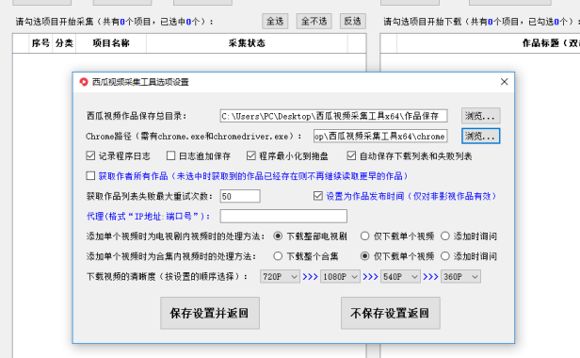Click 保存设置并返回 button

pyautogui.click(x=210, y=313)
